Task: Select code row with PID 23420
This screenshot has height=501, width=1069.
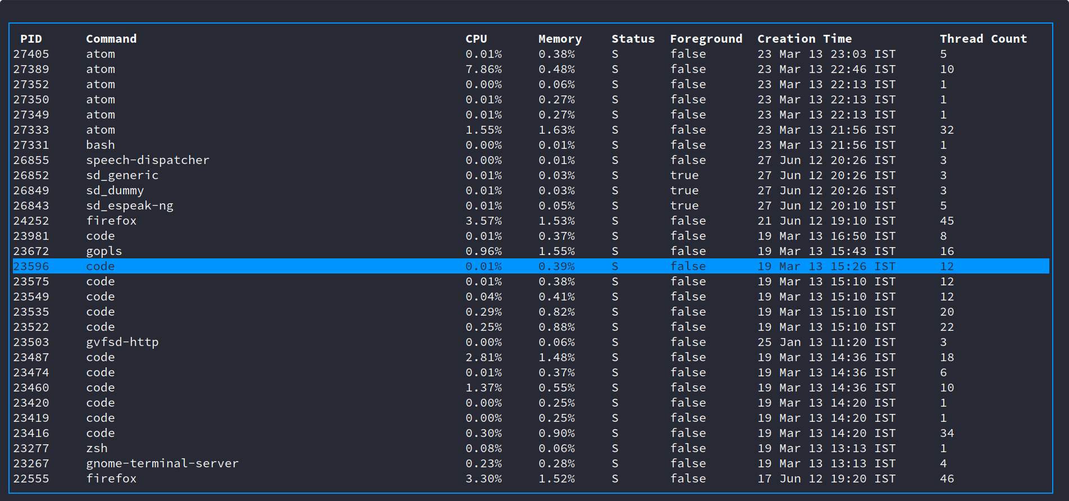Action: (x=531, y=403)
